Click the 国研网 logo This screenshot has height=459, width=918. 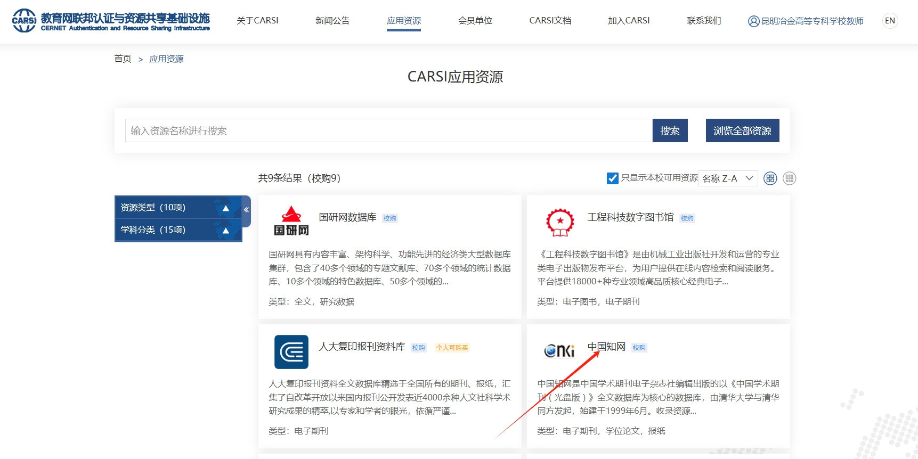[291, 220]
